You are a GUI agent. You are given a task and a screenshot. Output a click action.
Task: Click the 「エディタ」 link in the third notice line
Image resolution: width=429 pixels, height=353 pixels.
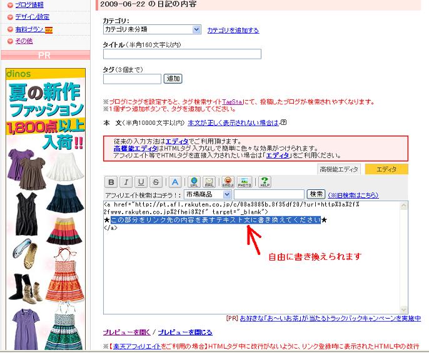(x=278, y=156)
